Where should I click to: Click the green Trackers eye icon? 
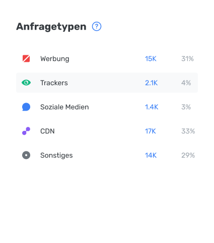26,83
